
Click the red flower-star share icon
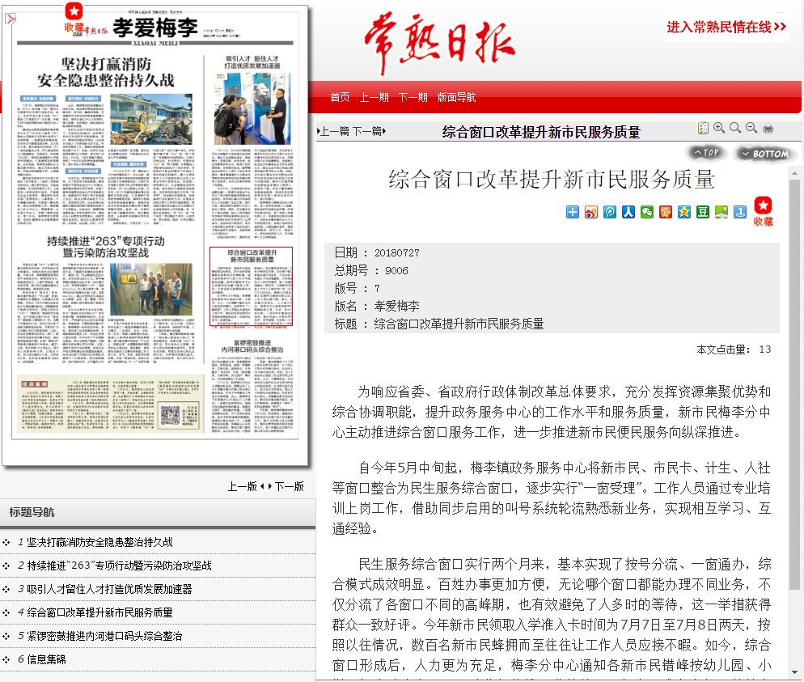(665, 212)
